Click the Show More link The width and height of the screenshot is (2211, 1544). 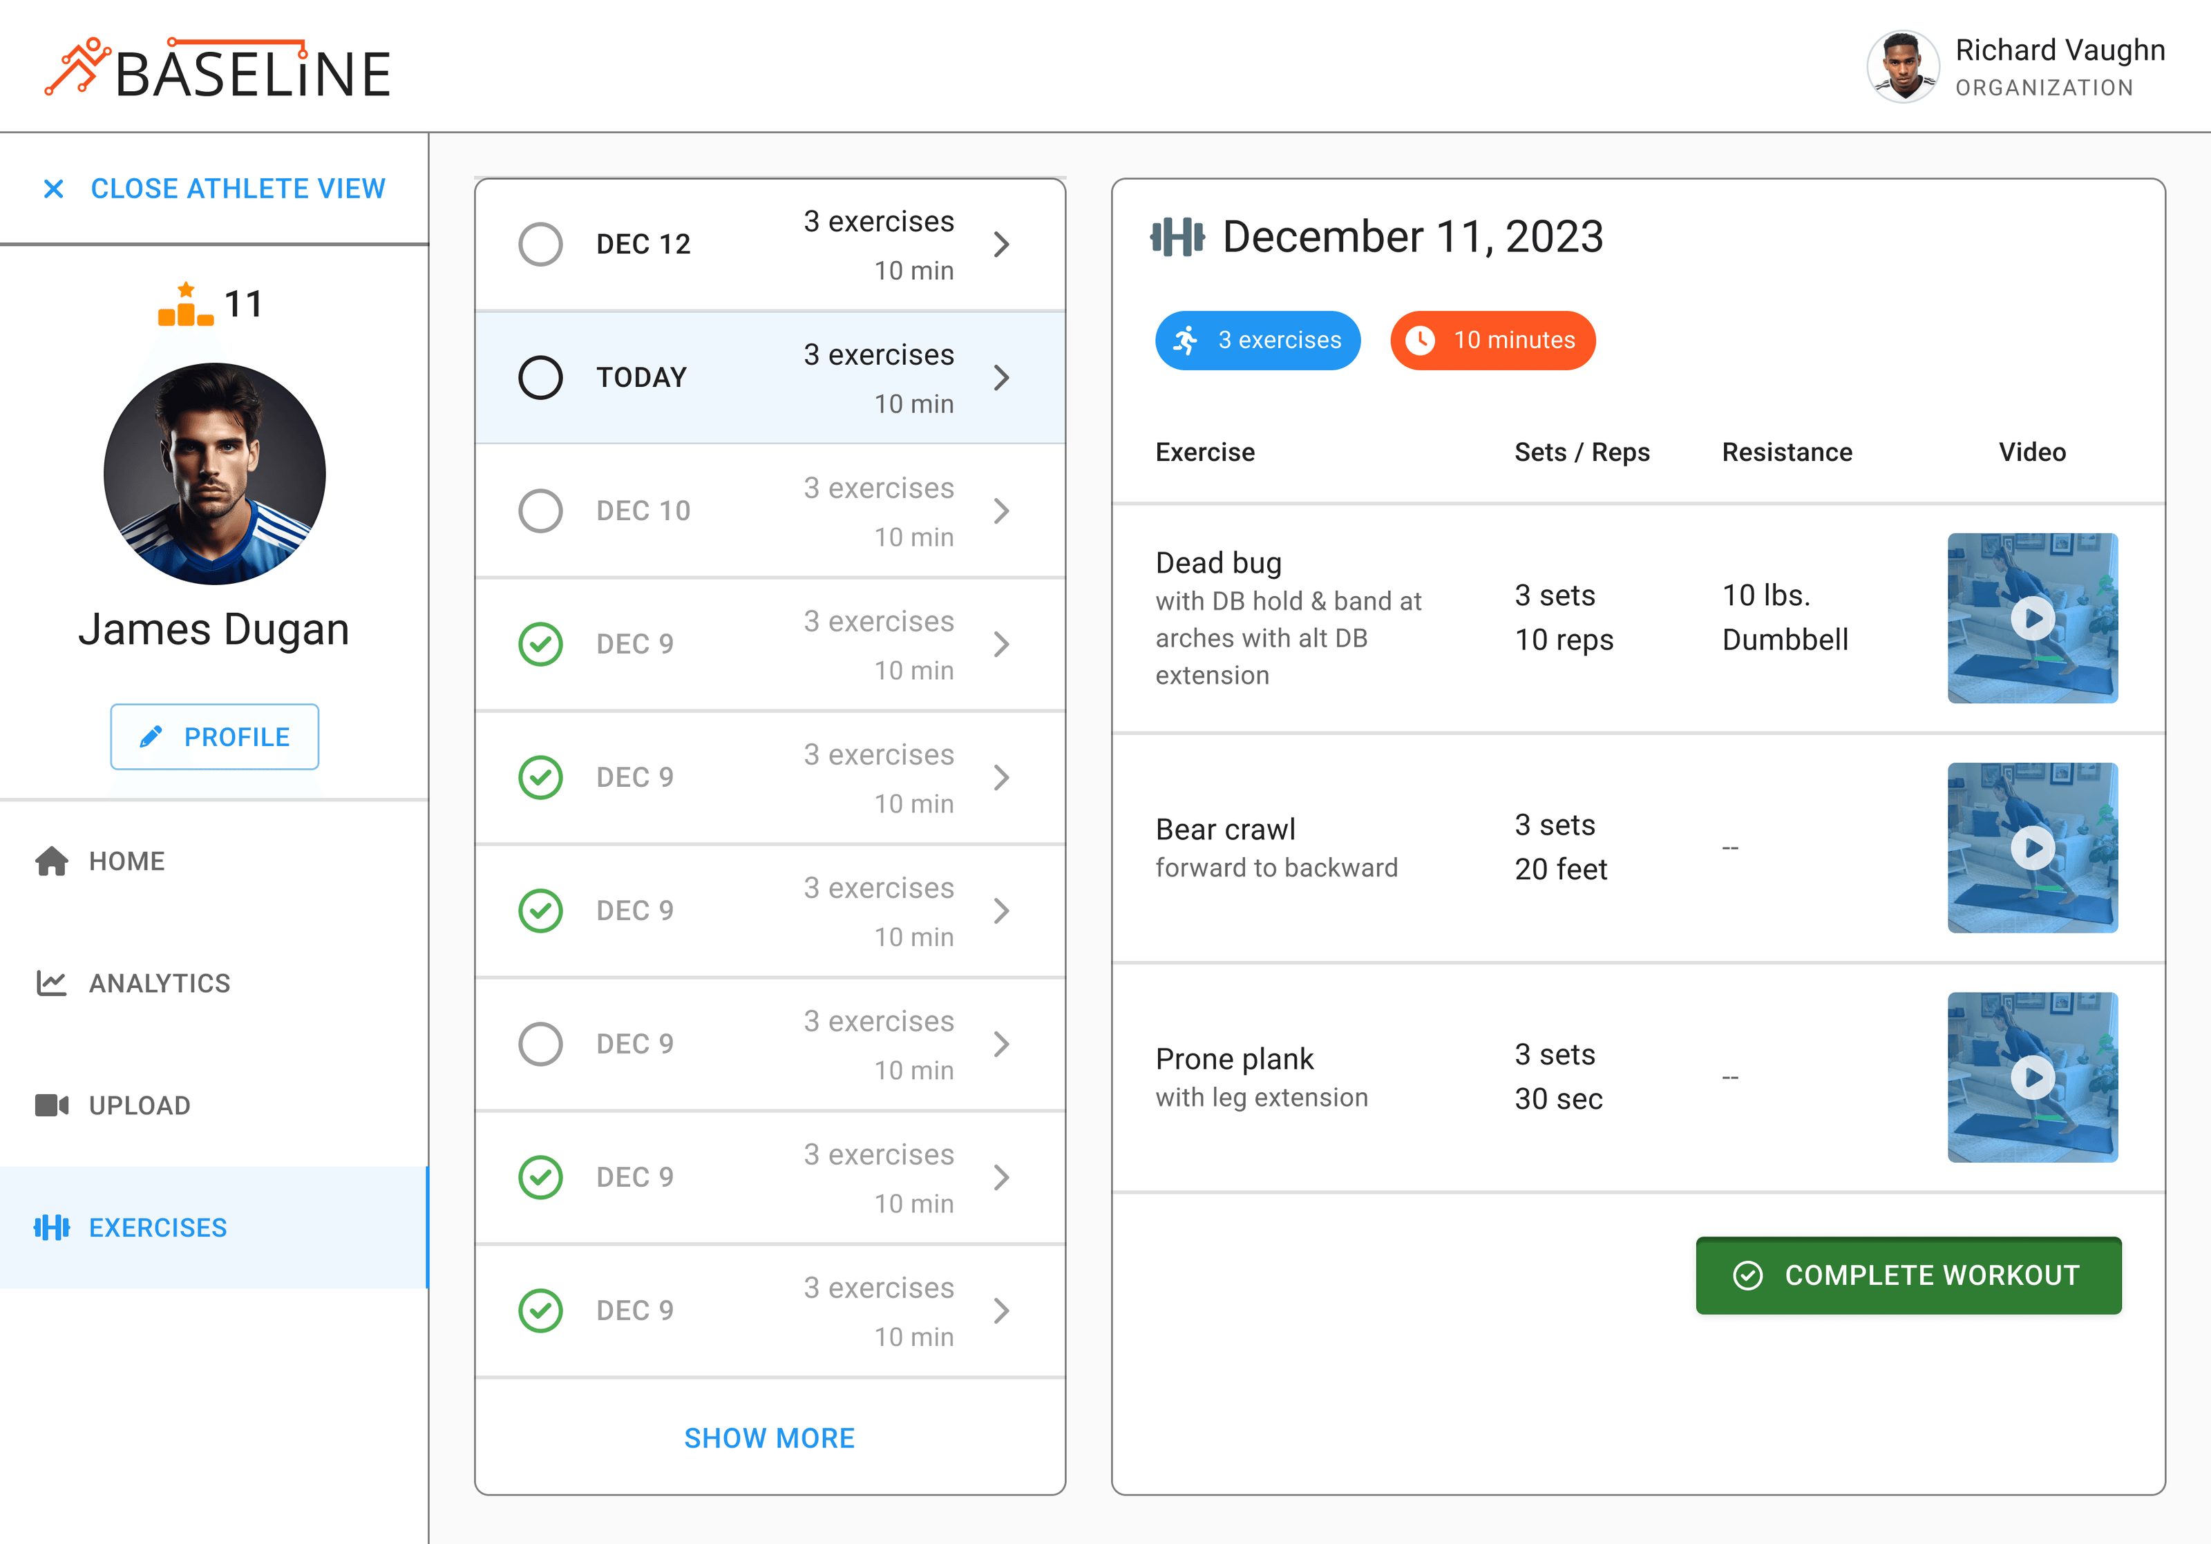[768, 1437]
